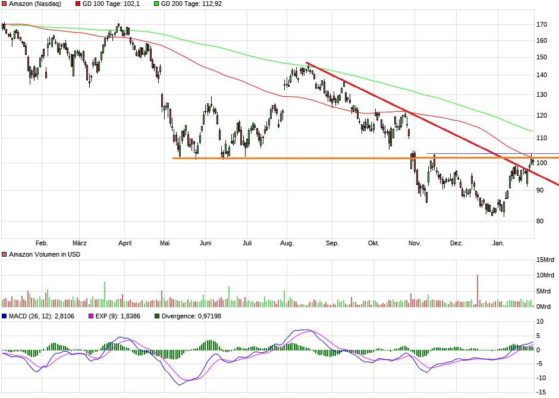Image resolution: width=559 pixels, height=398 pixels.
Task: Select the 'GD 200 Tage: 112,92' label
Action: pyautogui.click(x=191, y=4)
